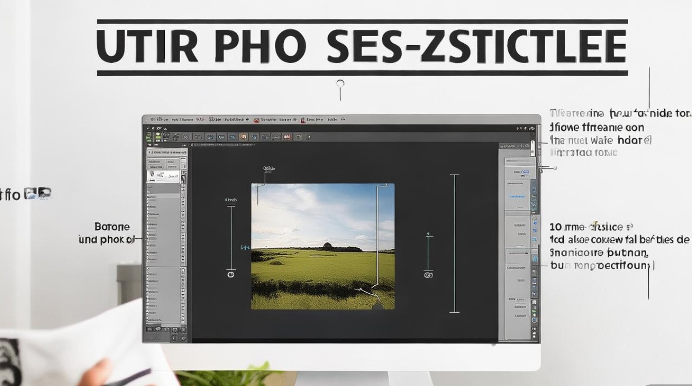Select the highlighted dark row in the left list
692x386 pixels.
(163, 188)
